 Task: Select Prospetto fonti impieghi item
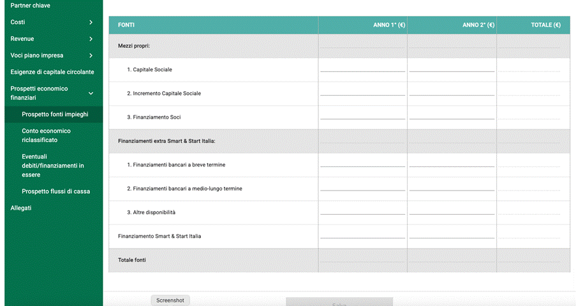55,115
